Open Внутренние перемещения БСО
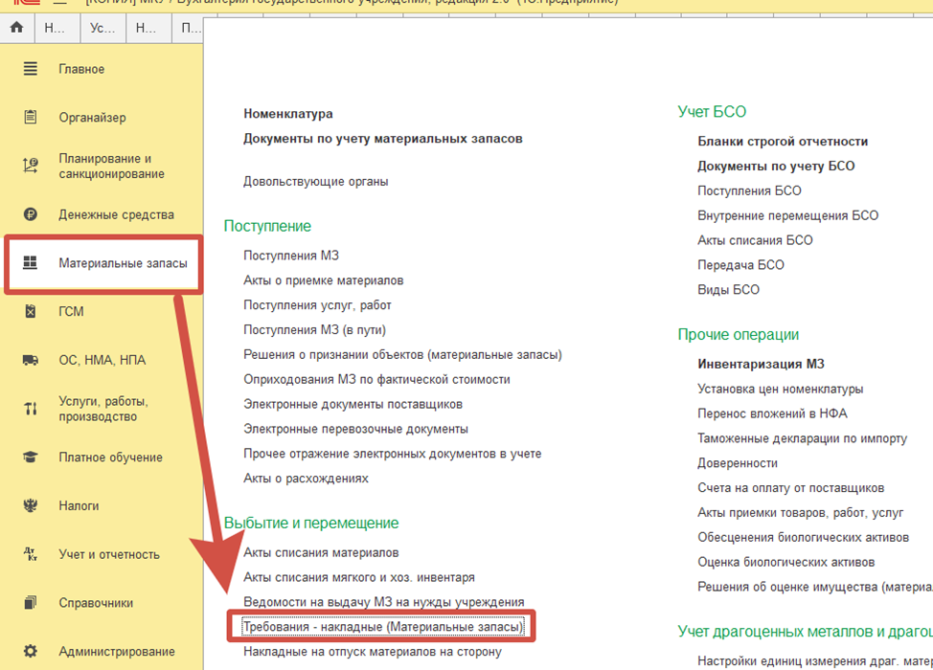This screenshot has height=670, width=933. 787,215
